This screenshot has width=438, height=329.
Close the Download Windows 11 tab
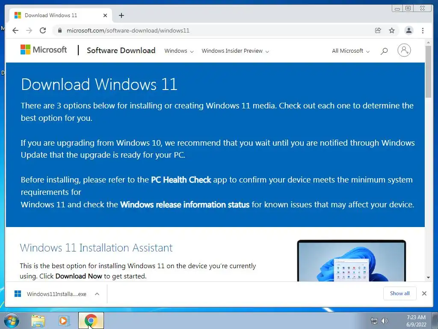pyautogui.click(x=105, y=15)
